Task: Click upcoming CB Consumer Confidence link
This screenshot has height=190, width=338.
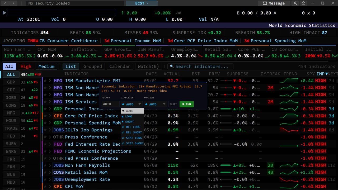Action: [68, 41]
